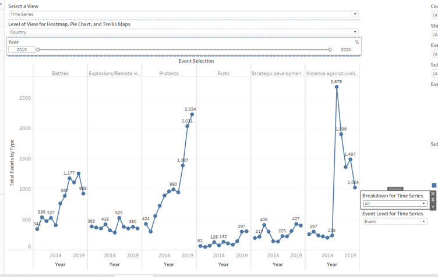Click the Year slider's left handle
The height and width of the screenshot is (277, 438).
(38, 50)
